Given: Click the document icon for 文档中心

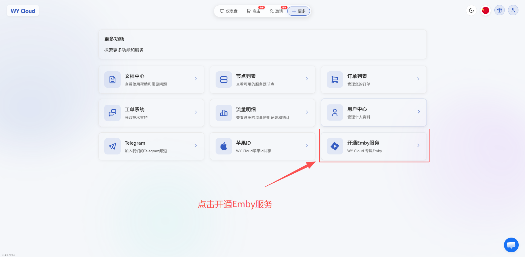Looking at the screenshot, I should [112, 80].
